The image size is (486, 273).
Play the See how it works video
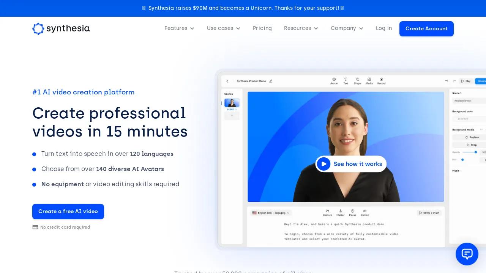pos(351,164)
